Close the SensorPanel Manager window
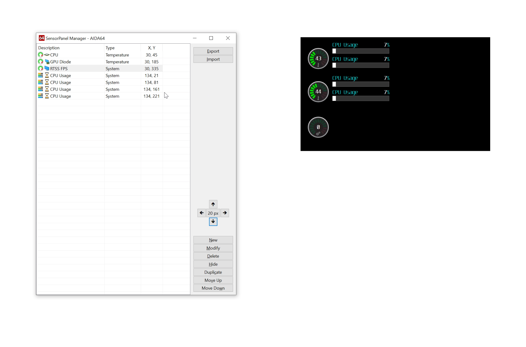This screenshot has height=347, width=526. 228,38
